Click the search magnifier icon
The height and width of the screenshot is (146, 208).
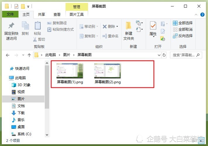[198, 55]
